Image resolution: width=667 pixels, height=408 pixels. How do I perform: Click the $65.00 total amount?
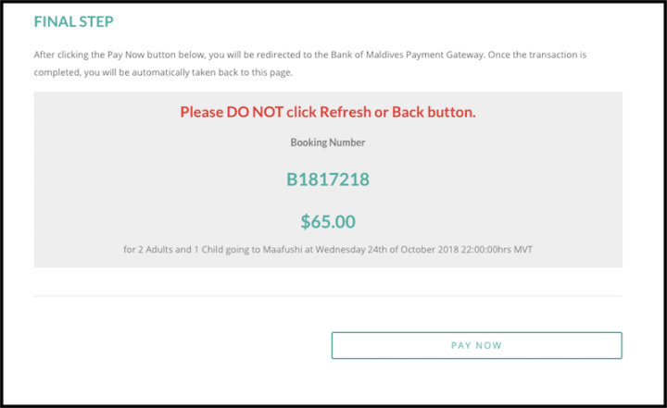click(328, 221)
